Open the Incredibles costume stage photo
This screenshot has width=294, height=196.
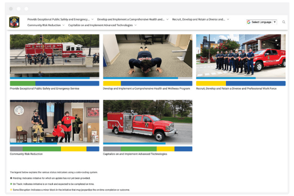(x=54, y=122)
